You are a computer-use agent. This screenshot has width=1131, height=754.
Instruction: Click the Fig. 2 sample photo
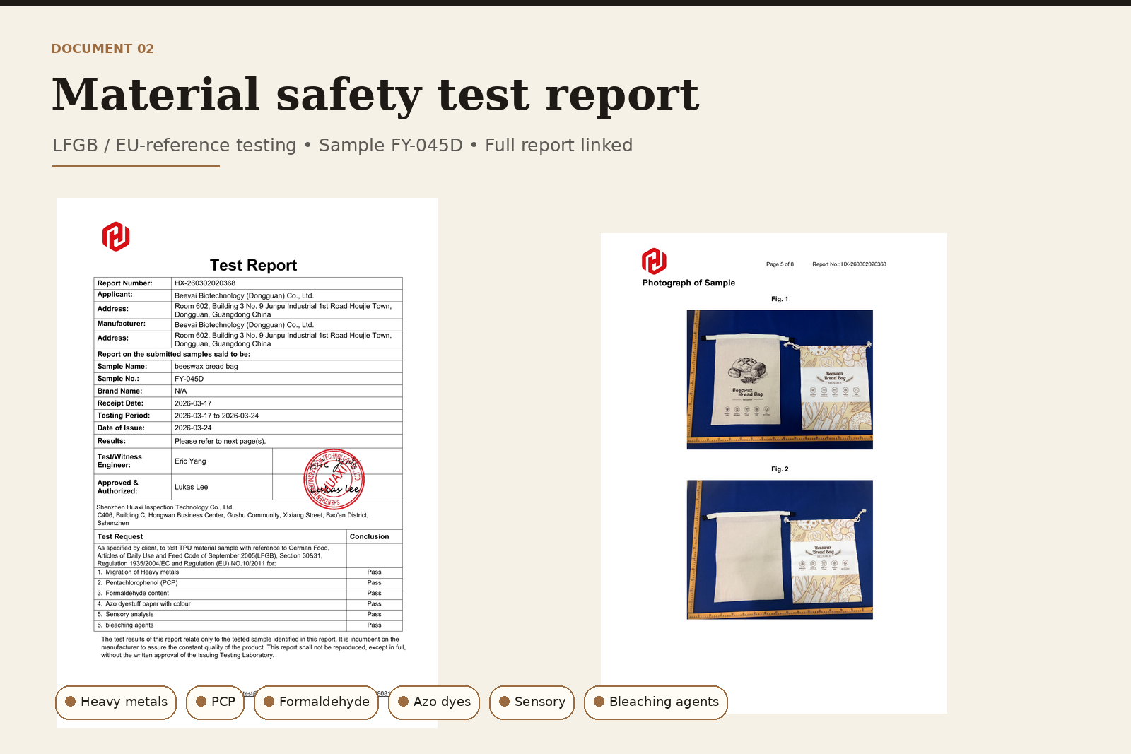(x=780, y=550)
